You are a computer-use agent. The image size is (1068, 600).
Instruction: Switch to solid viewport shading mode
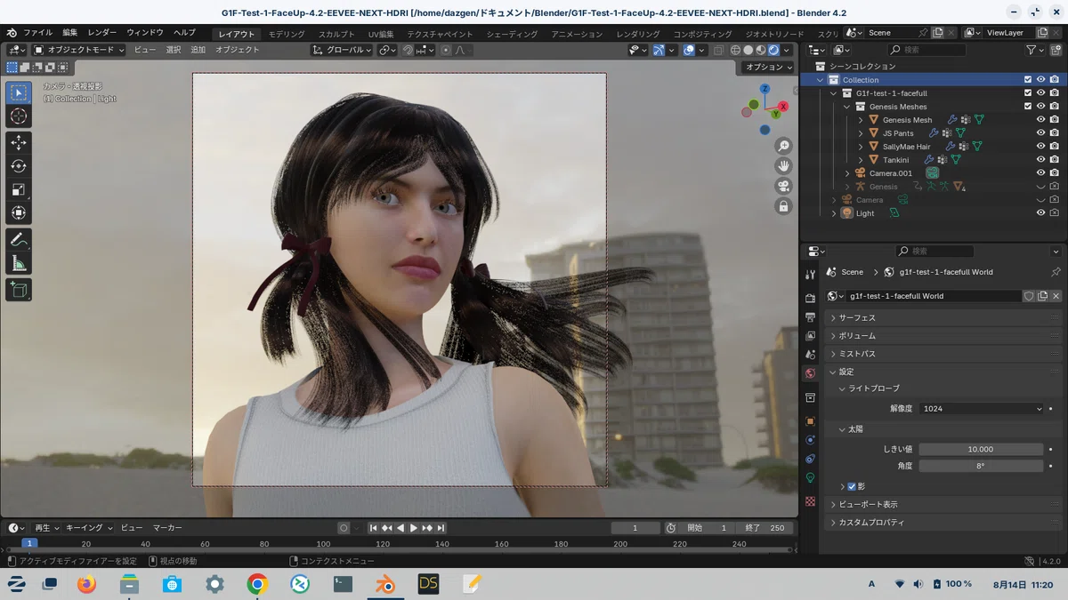pos(748,50)
